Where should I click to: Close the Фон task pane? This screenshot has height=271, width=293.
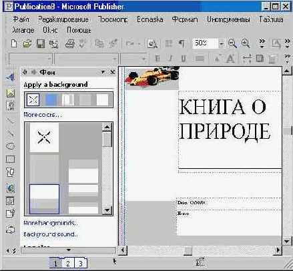(x=113, y=72)
